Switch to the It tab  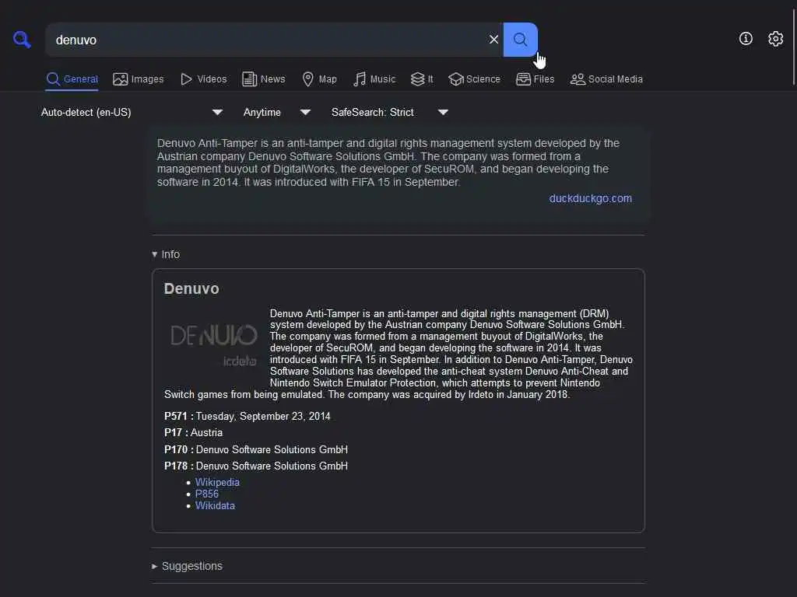[x=422, y=79]
